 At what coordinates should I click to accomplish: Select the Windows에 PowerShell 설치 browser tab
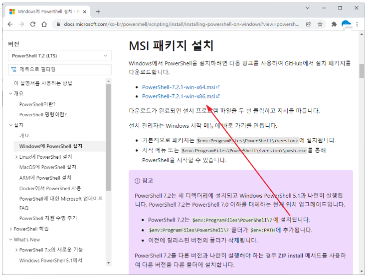point(48,11)
